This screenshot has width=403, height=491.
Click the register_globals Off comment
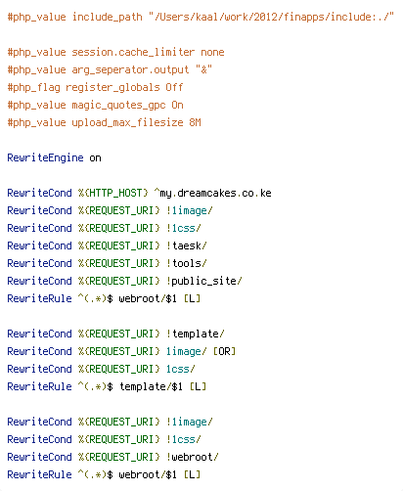(95, 87)
